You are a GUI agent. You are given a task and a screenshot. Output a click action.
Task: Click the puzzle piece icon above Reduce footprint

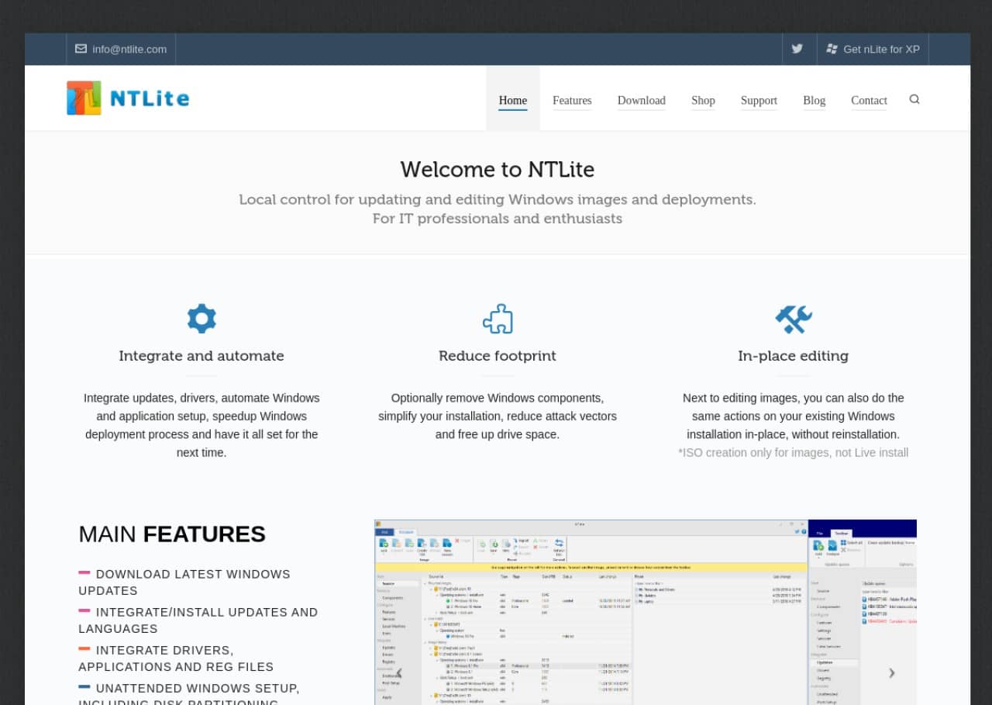(x=498, y=319)
